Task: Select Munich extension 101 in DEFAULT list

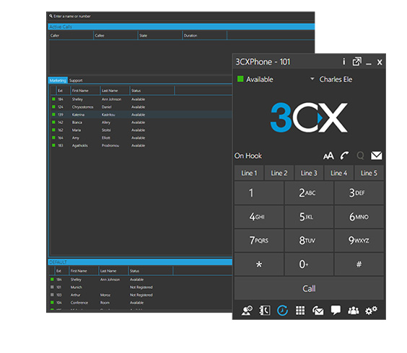Action: (x=141, y=287)
